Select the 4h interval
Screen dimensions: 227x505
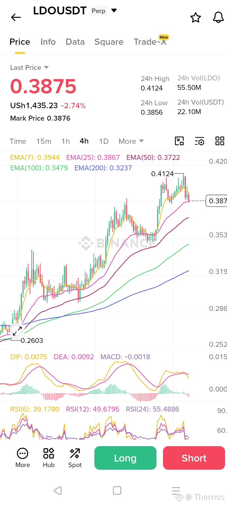coord(84,141)
